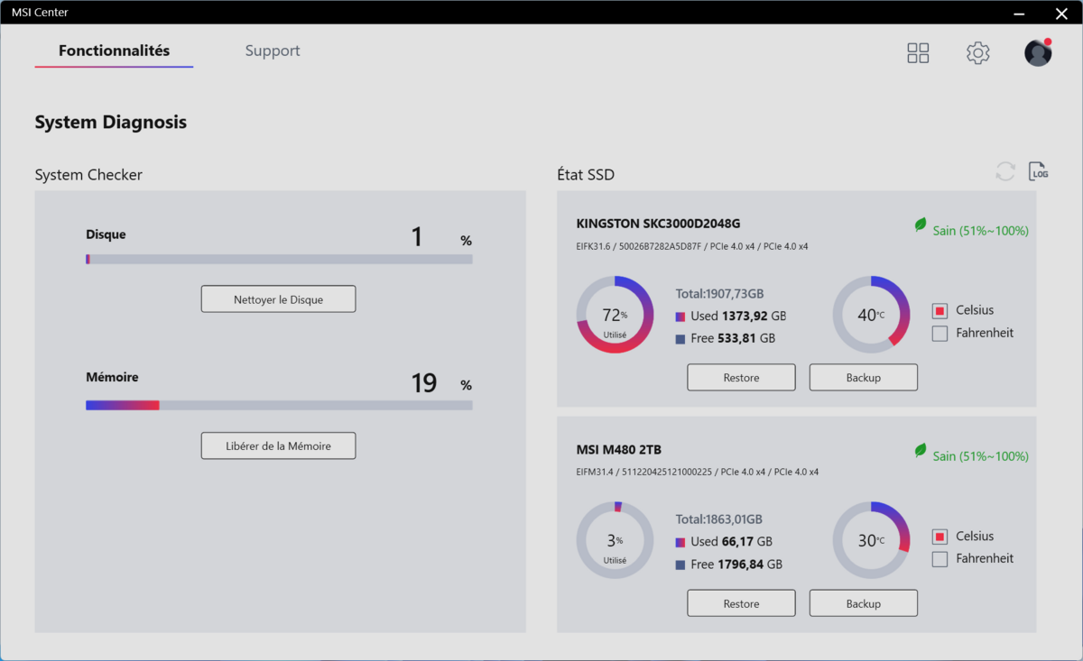Click Backup for the Kingston SSD
Image resolution: width=1083 pixels, height=661 pixels.
(864, 378)
